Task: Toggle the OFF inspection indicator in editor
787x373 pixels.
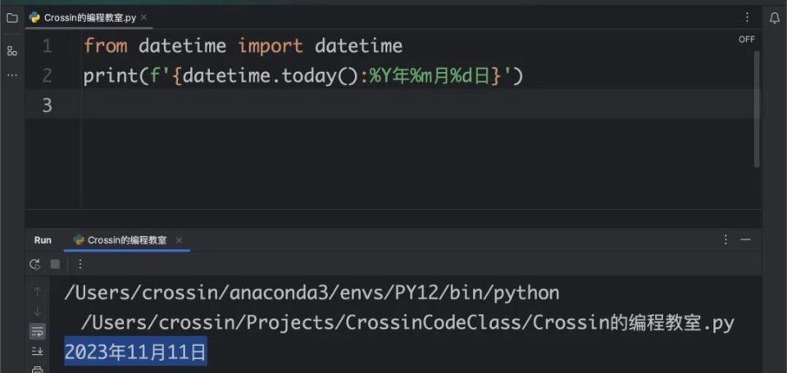Action: pyautogui.click(x=746, y=39)
